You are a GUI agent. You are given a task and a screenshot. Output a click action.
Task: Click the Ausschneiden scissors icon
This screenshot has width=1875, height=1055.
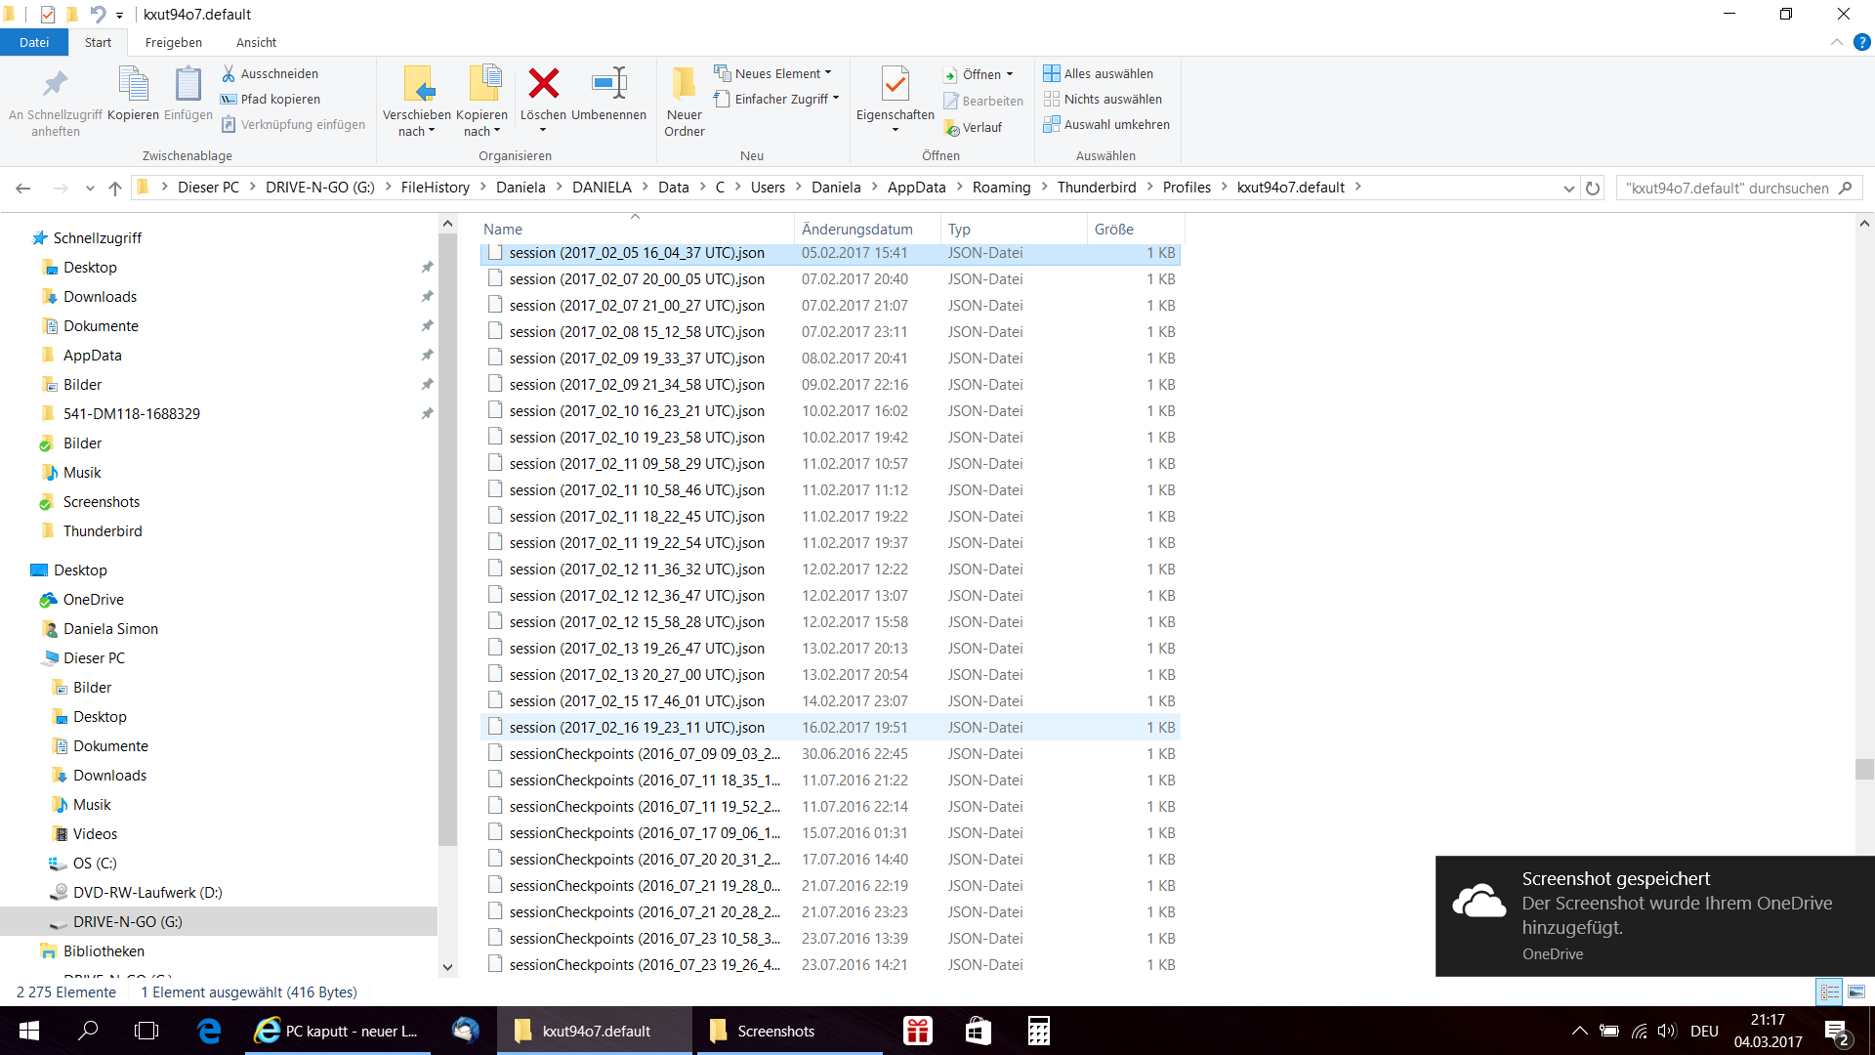[229, 73]
